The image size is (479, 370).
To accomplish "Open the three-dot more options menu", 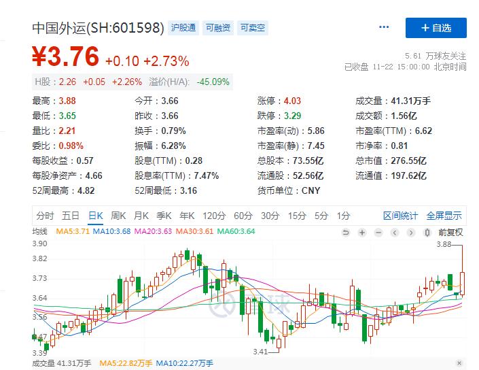I will (384, 27).
